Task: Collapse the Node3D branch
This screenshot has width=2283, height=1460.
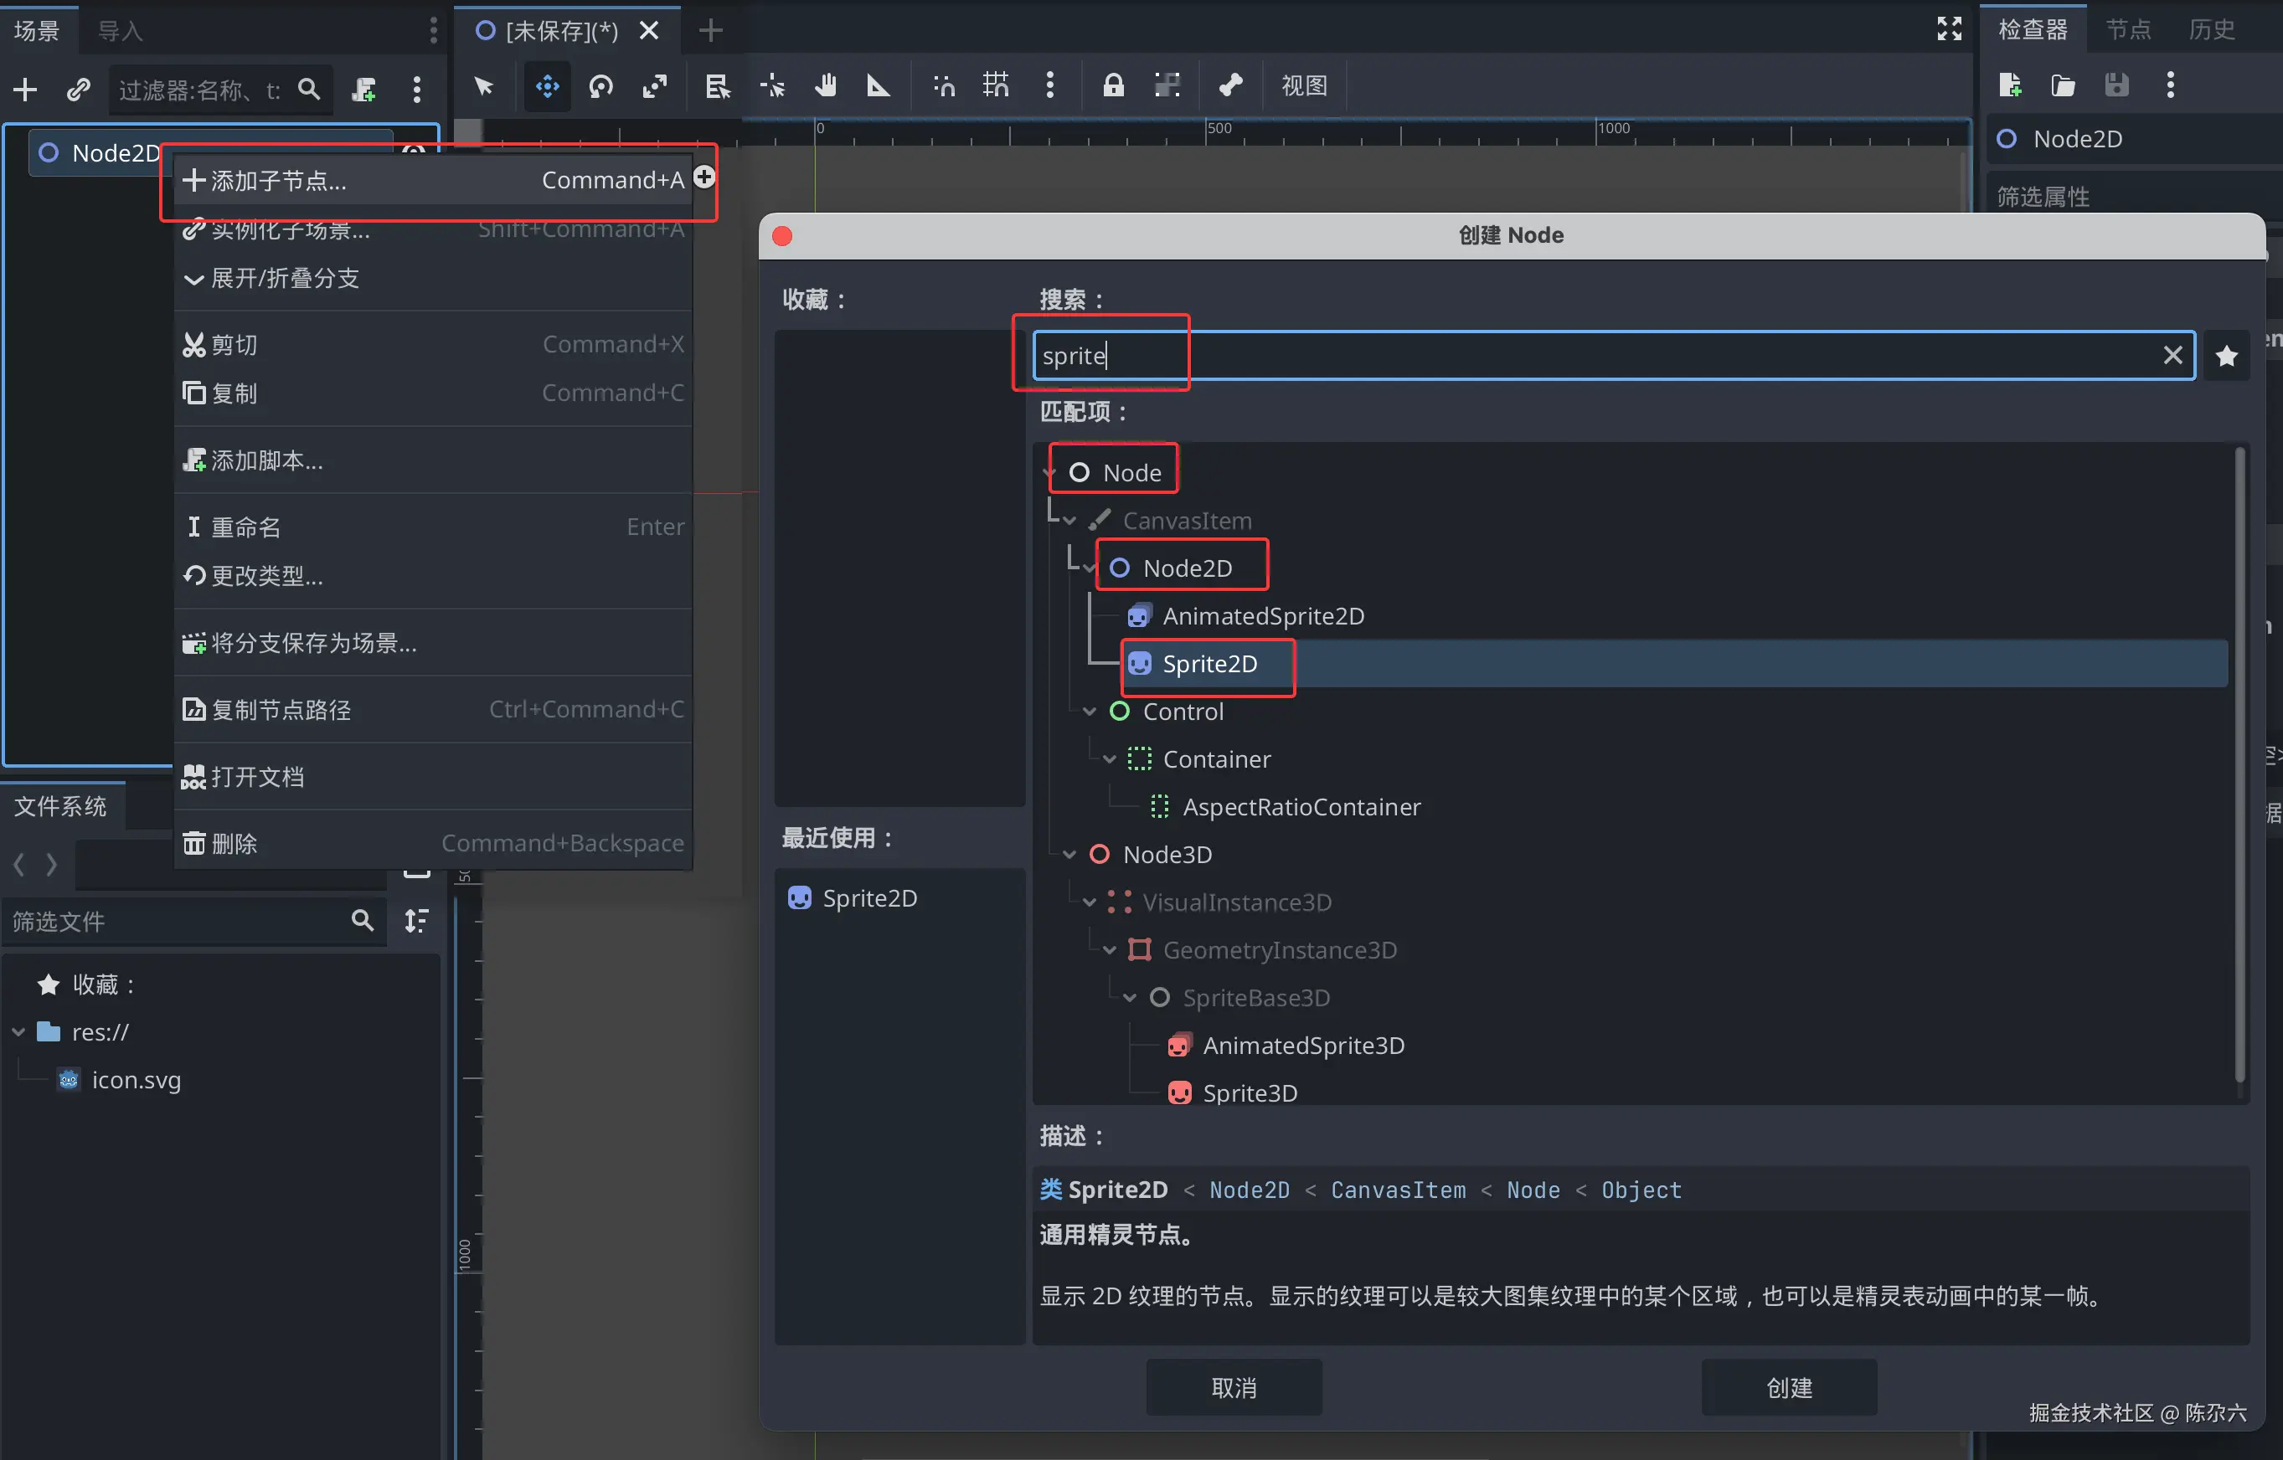Action: 1069,855
